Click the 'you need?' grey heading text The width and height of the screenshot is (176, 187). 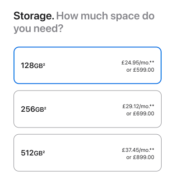coord(38,28)
